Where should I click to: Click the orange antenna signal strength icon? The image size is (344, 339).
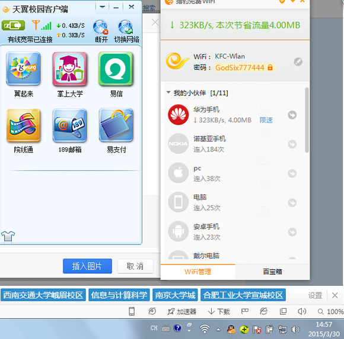pos(42,25)
